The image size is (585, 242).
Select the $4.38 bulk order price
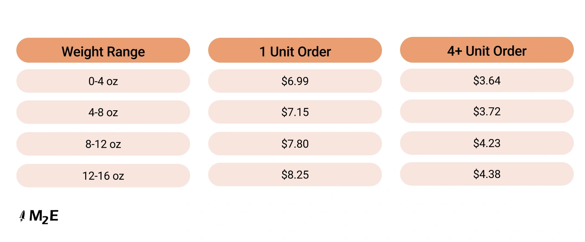click(x=486, y=174)
